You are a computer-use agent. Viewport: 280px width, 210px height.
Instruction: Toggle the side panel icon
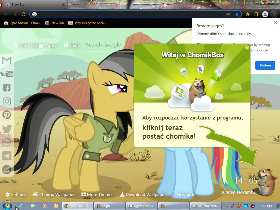[256, 14]
